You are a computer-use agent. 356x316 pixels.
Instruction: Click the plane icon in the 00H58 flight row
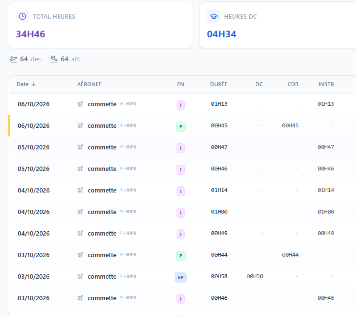[80, 276]
